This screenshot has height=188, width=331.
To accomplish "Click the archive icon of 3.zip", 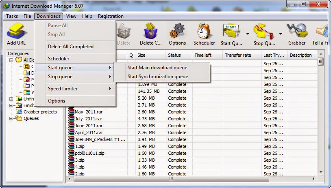I will [x=71, y=160].
